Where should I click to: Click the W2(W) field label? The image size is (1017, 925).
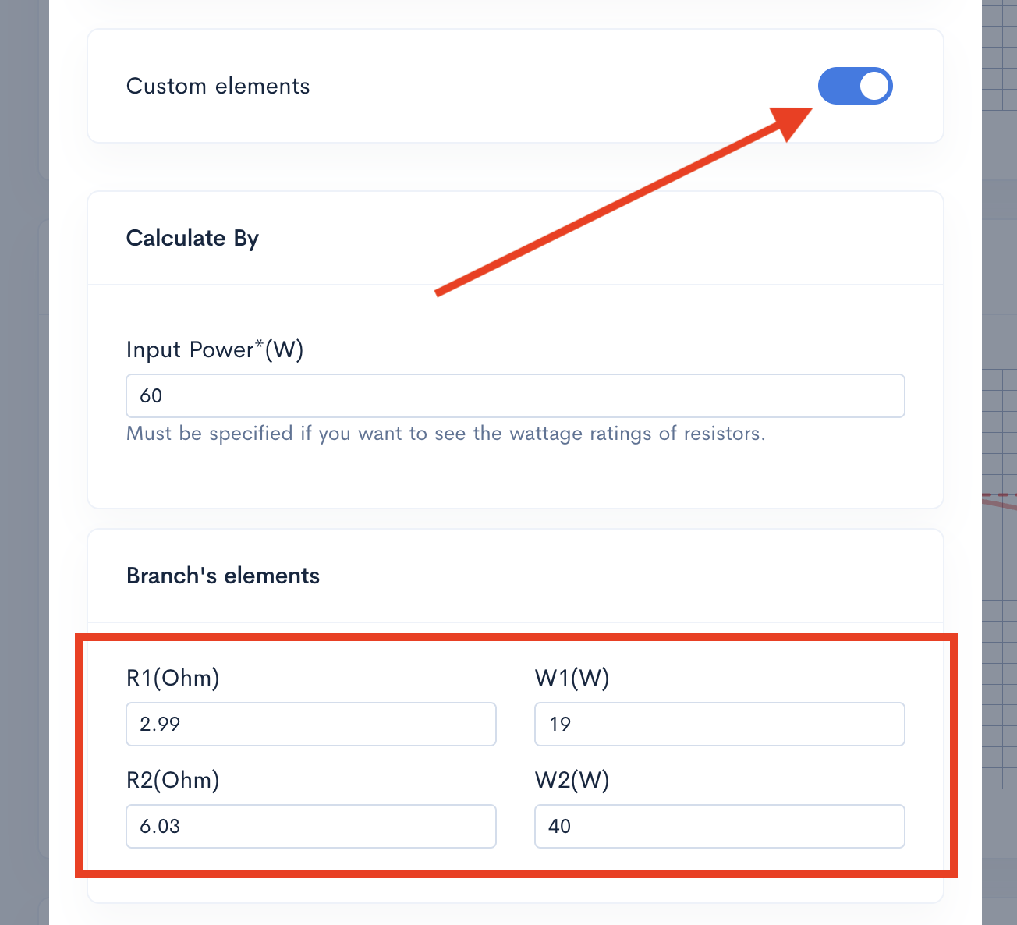pyautogui.click(x=572, y=780)
